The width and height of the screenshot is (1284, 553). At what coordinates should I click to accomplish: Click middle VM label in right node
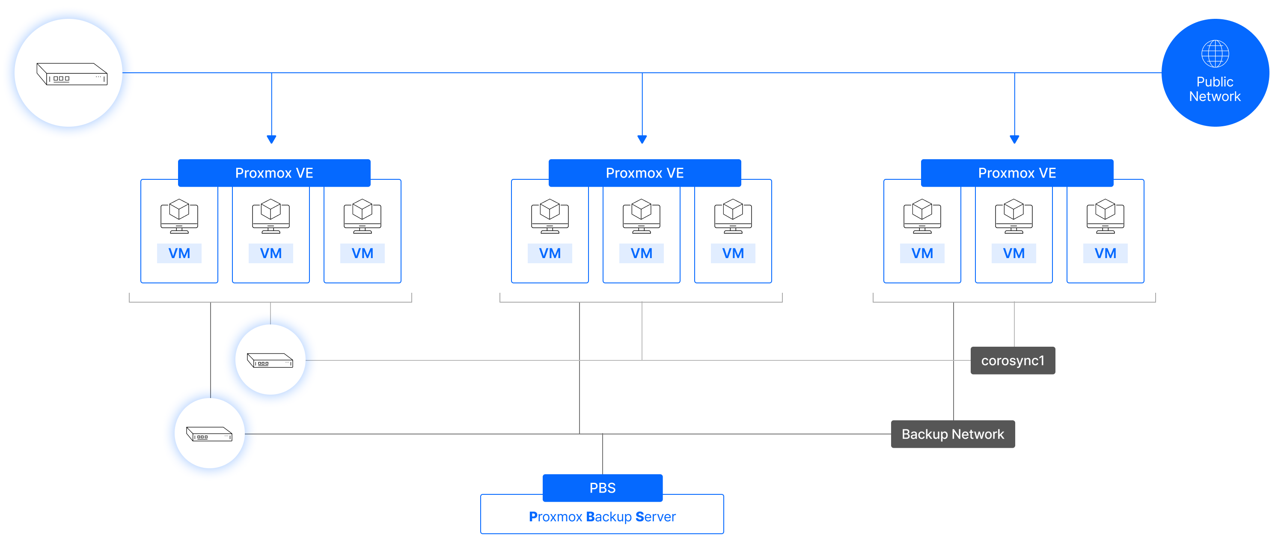1014,253
